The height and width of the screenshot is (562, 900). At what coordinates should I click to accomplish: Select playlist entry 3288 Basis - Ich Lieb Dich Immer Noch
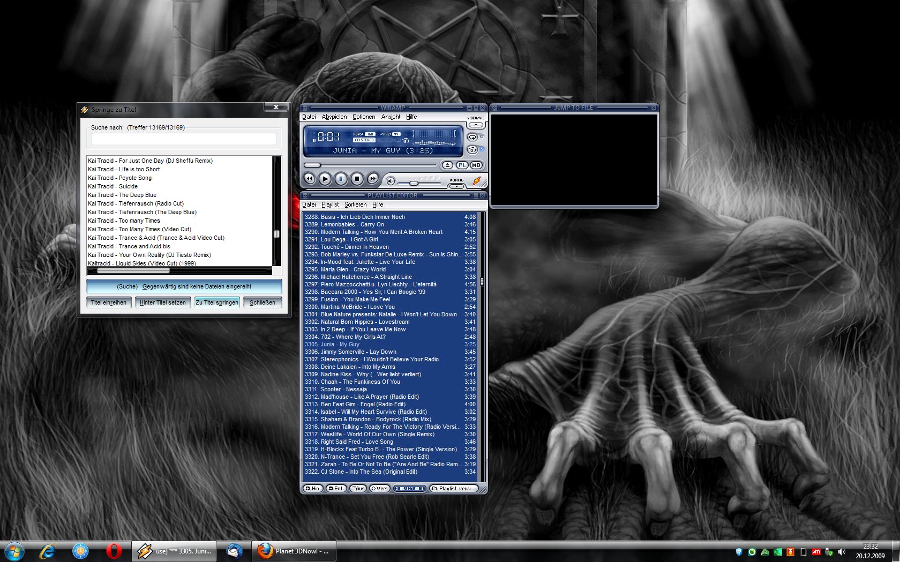(390, 217)
